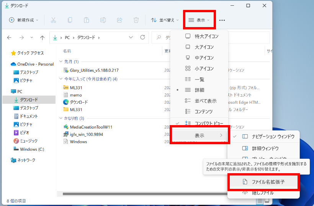Go forward with the right arrow
This screenshot has width=314, height=206.
(21, 37)
